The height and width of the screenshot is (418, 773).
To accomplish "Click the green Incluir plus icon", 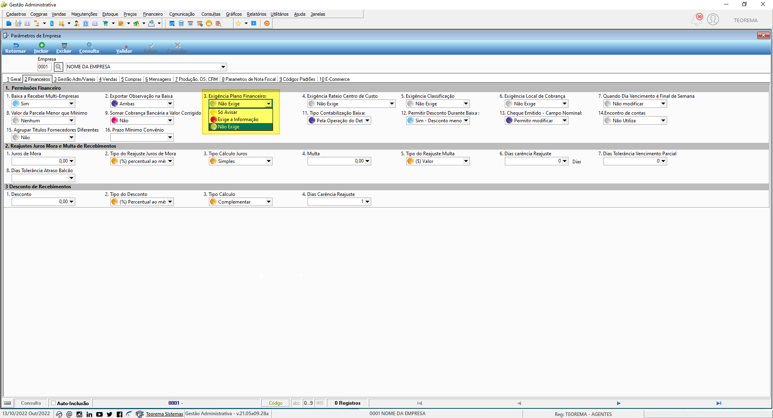I will pyautogui.click(x=41, y=45).
